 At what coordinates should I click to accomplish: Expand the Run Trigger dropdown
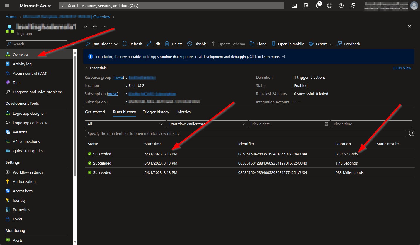(116, 44)
